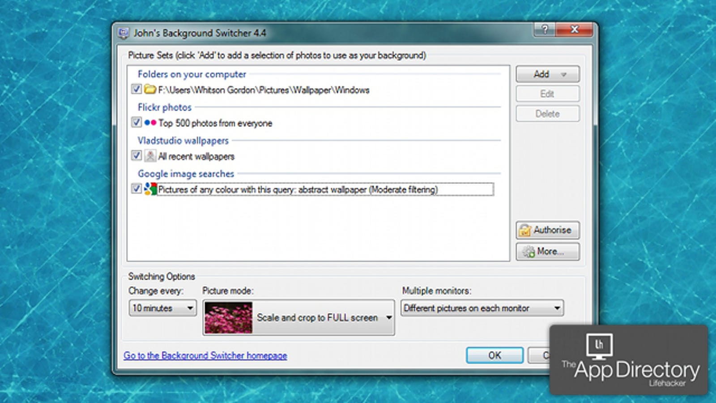Viewport: 716px width, 403px height.
Task: Select All recent wallpapers entry
Action: (x=196, y=156)
